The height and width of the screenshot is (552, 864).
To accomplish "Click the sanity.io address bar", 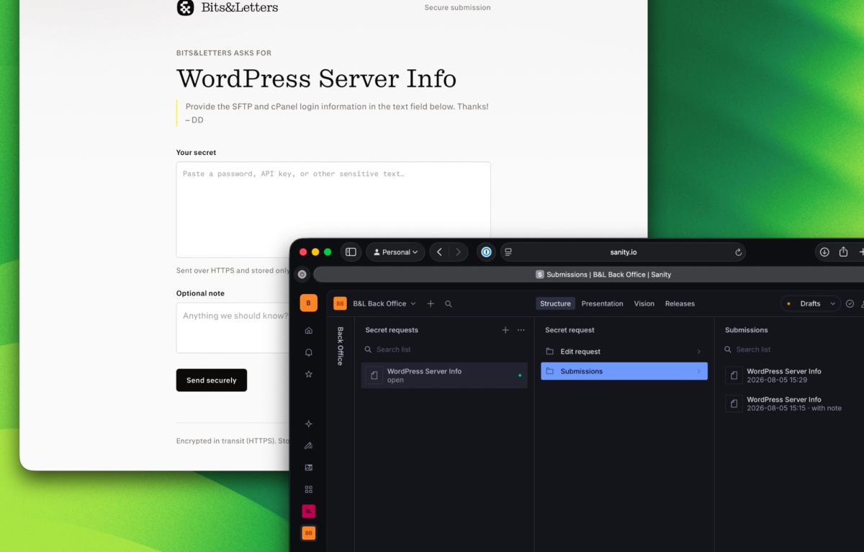I will [623, 252].
